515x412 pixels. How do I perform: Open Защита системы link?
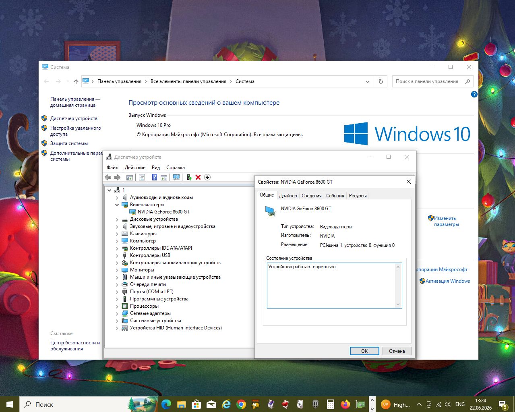pos(69,143)
